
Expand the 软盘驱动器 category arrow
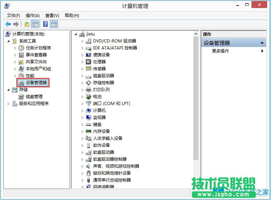click(x=82, y=152)
